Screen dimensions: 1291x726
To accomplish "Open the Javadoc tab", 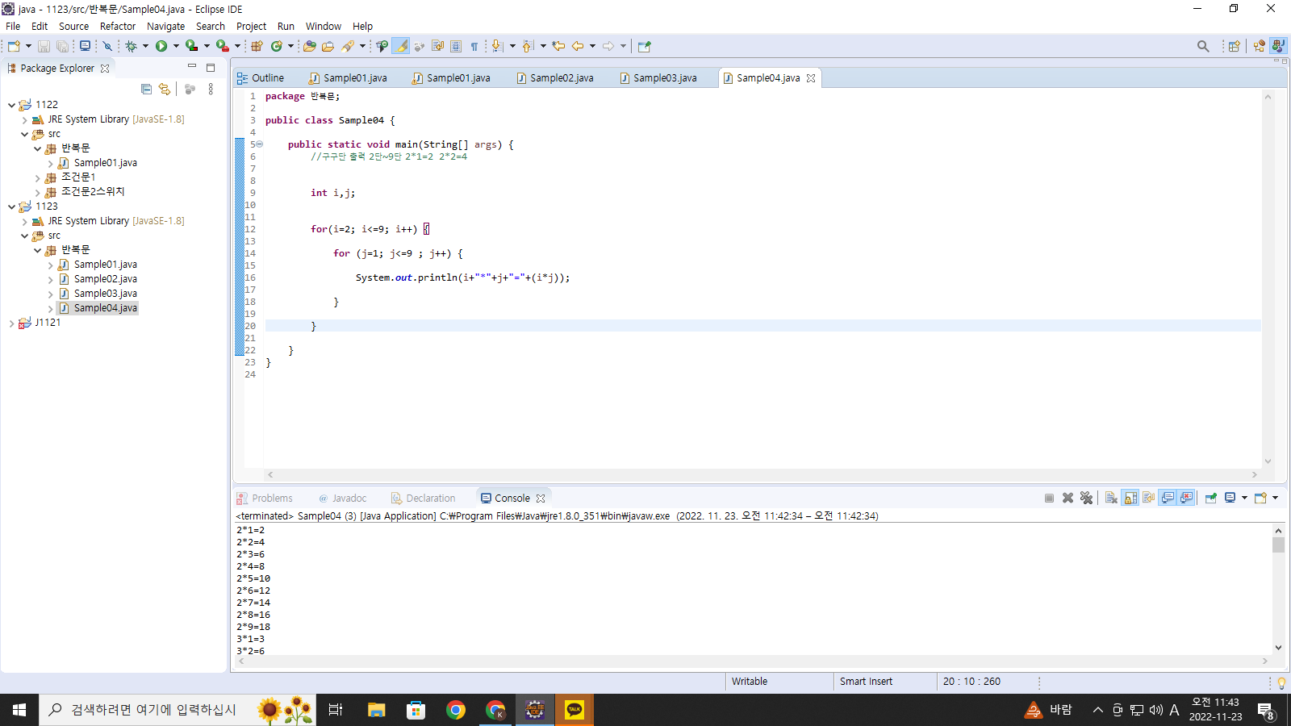I will [x=342, y=499].
